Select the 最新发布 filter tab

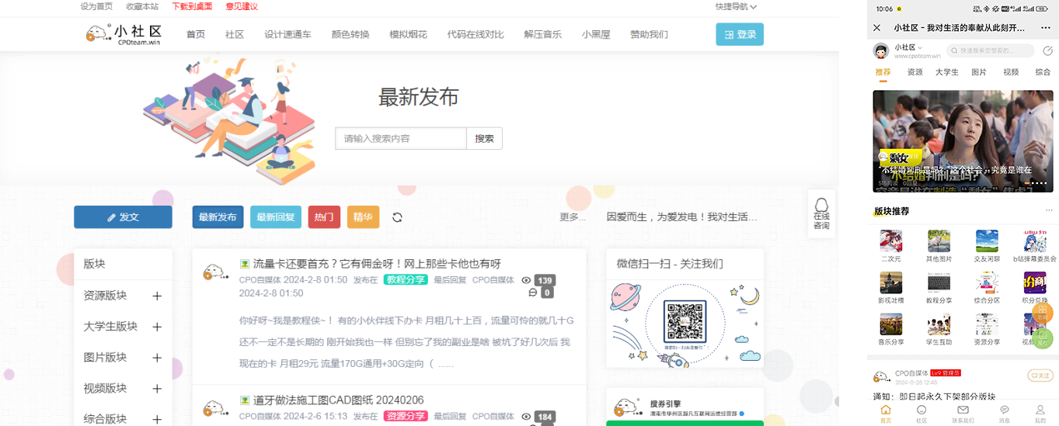tap(218, 217)
